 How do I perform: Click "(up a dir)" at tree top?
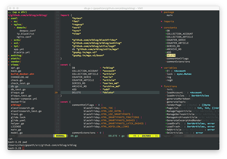click(20, 12)
